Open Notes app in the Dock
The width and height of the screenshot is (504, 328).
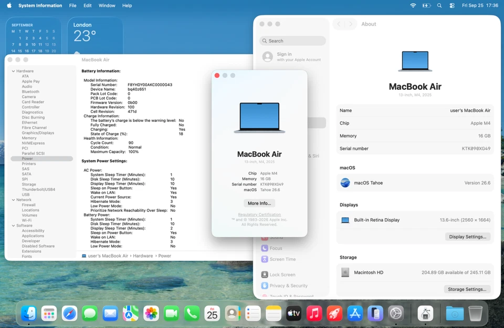274,313
